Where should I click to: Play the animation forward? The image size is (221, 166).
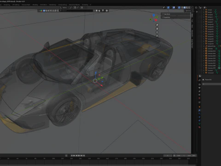click(79, 155)
